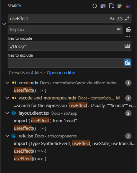Collapse the Replace field chevron

[x=4, y=24]
